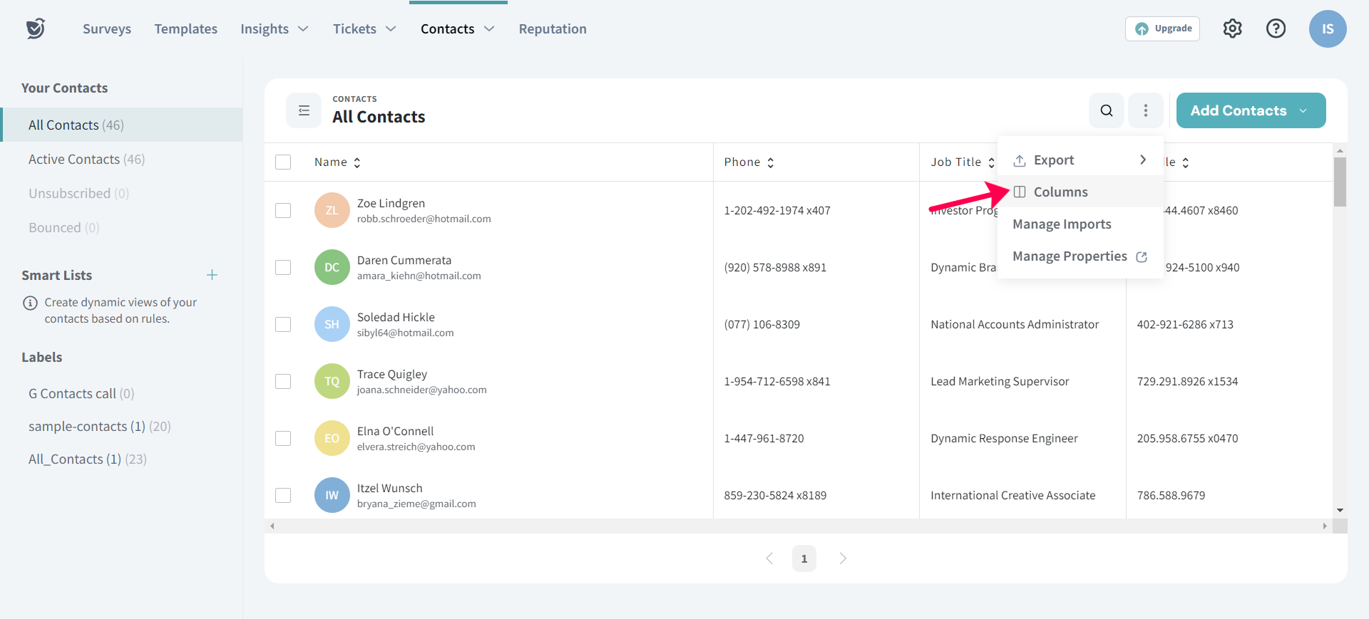Go to next page arrow in pagination
Image resolution: width=1369 pixels, height=619 pixels.
pos(843,558)
